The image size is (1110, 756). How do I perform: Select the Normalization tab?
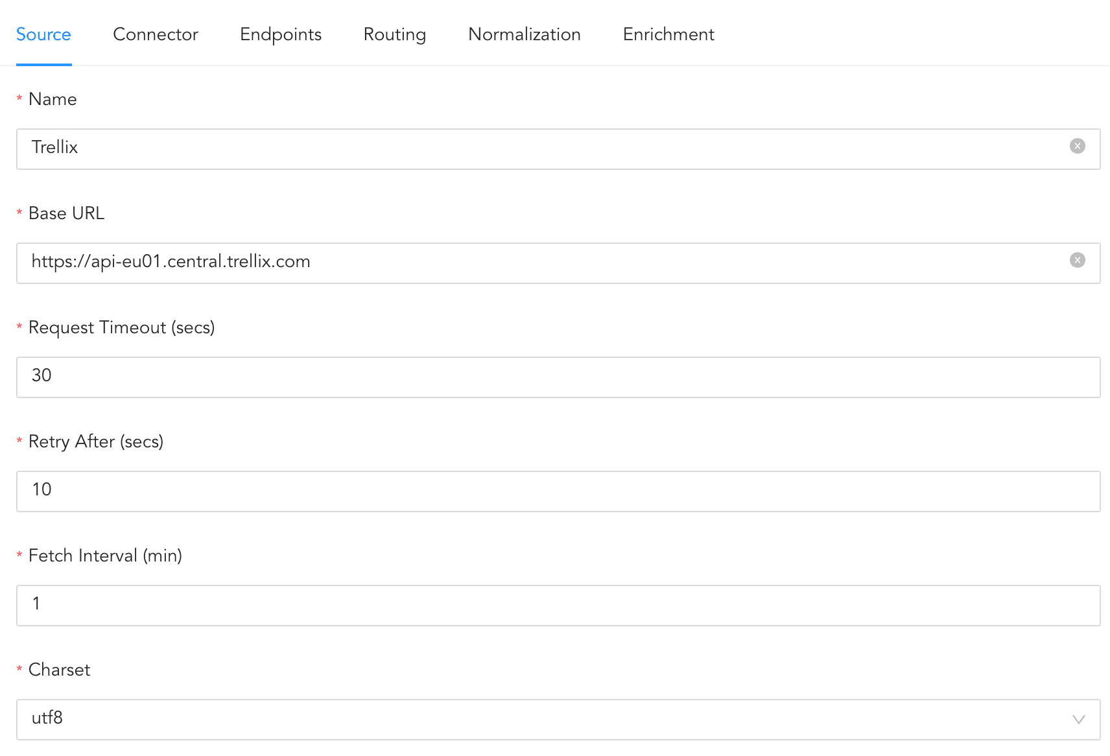(524, 34)
